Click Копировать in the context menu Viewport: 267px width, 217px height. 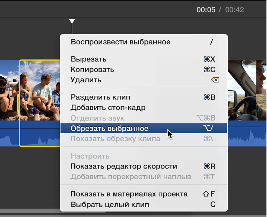point(144,70)
